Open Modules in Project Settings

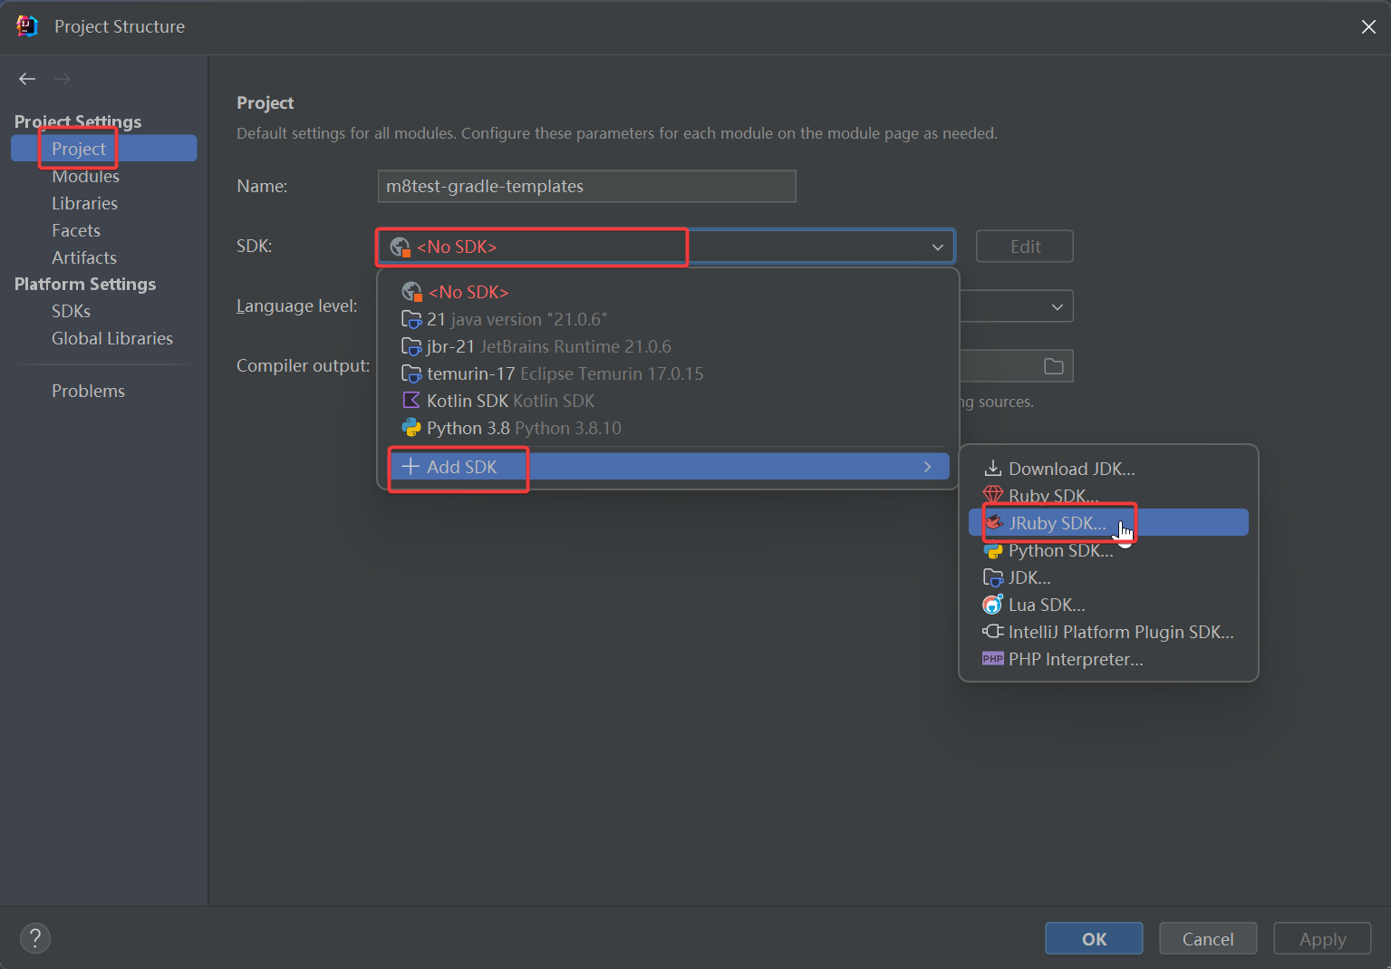coord(85,177)
